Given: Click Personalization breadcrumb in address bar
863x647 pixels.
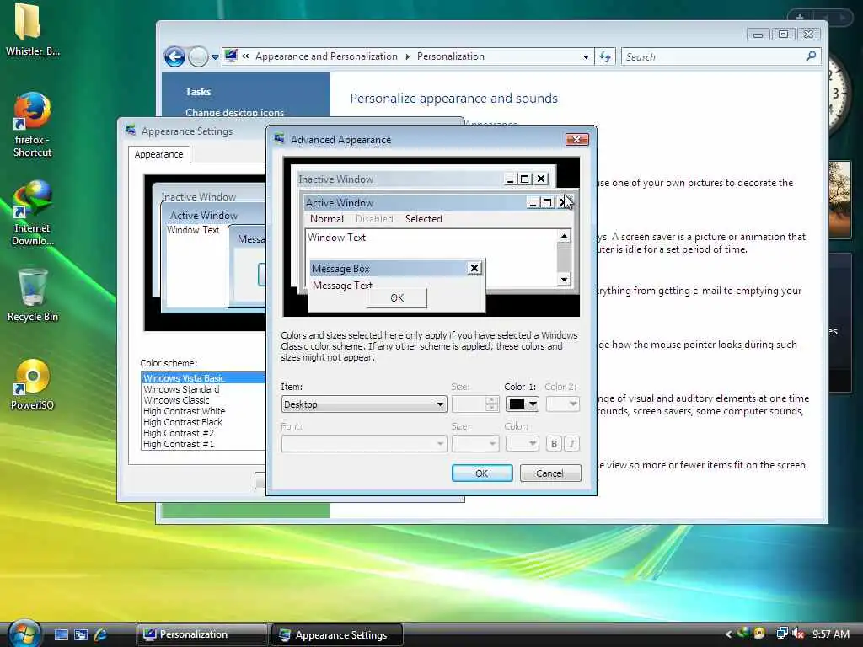Looking at the screenshot, I should [x=451, y=56].
